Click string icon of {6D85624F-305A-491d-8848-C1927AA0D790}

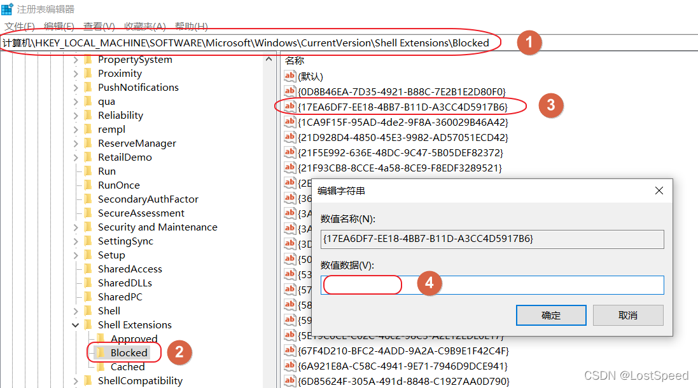click(290, 381)
